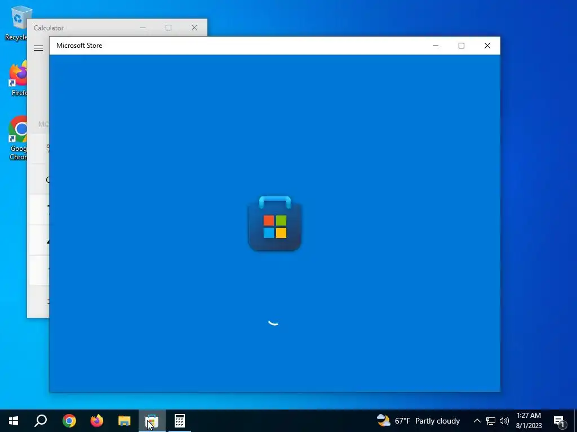Close the Microsoft Store window
Screen dimensions: 577x432
(487, 46)
